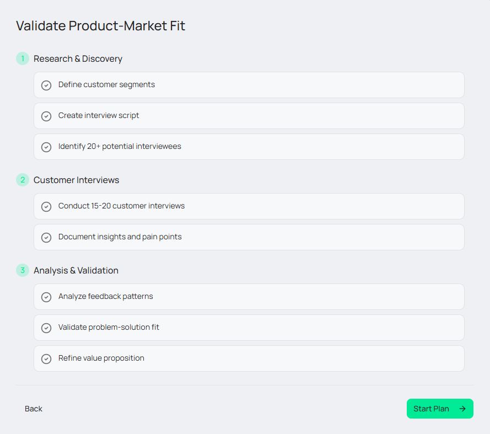
Task: Open the Validate problem-solution fit task card
Action: (249, 328)
